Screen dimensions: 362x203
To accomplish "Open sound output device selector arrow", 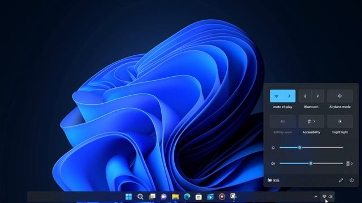I will [350, 164].
